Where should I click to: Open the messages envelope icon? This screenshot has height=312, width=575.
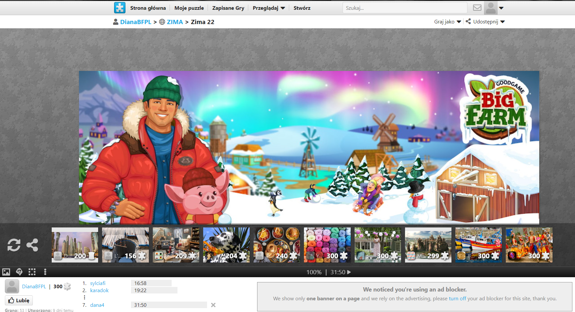[x=477, y=8]
